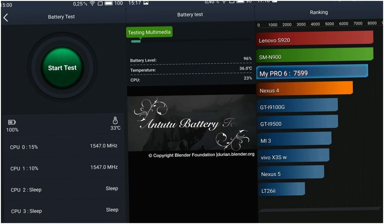Tap the 1547.0 MHz value for CPU 1
This screenshot has height=224, width=384.
104,167
